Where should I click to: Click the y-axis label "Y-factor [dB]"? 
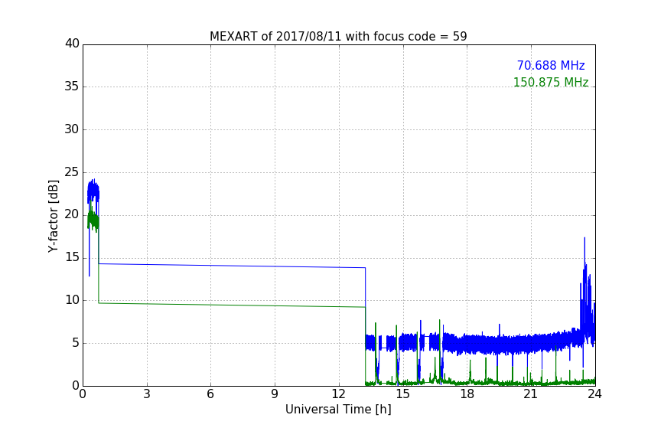coord(53,217)
